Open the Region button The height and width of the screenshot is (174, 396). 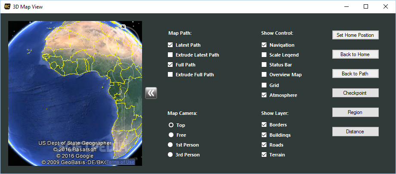[x=356, y=112]
